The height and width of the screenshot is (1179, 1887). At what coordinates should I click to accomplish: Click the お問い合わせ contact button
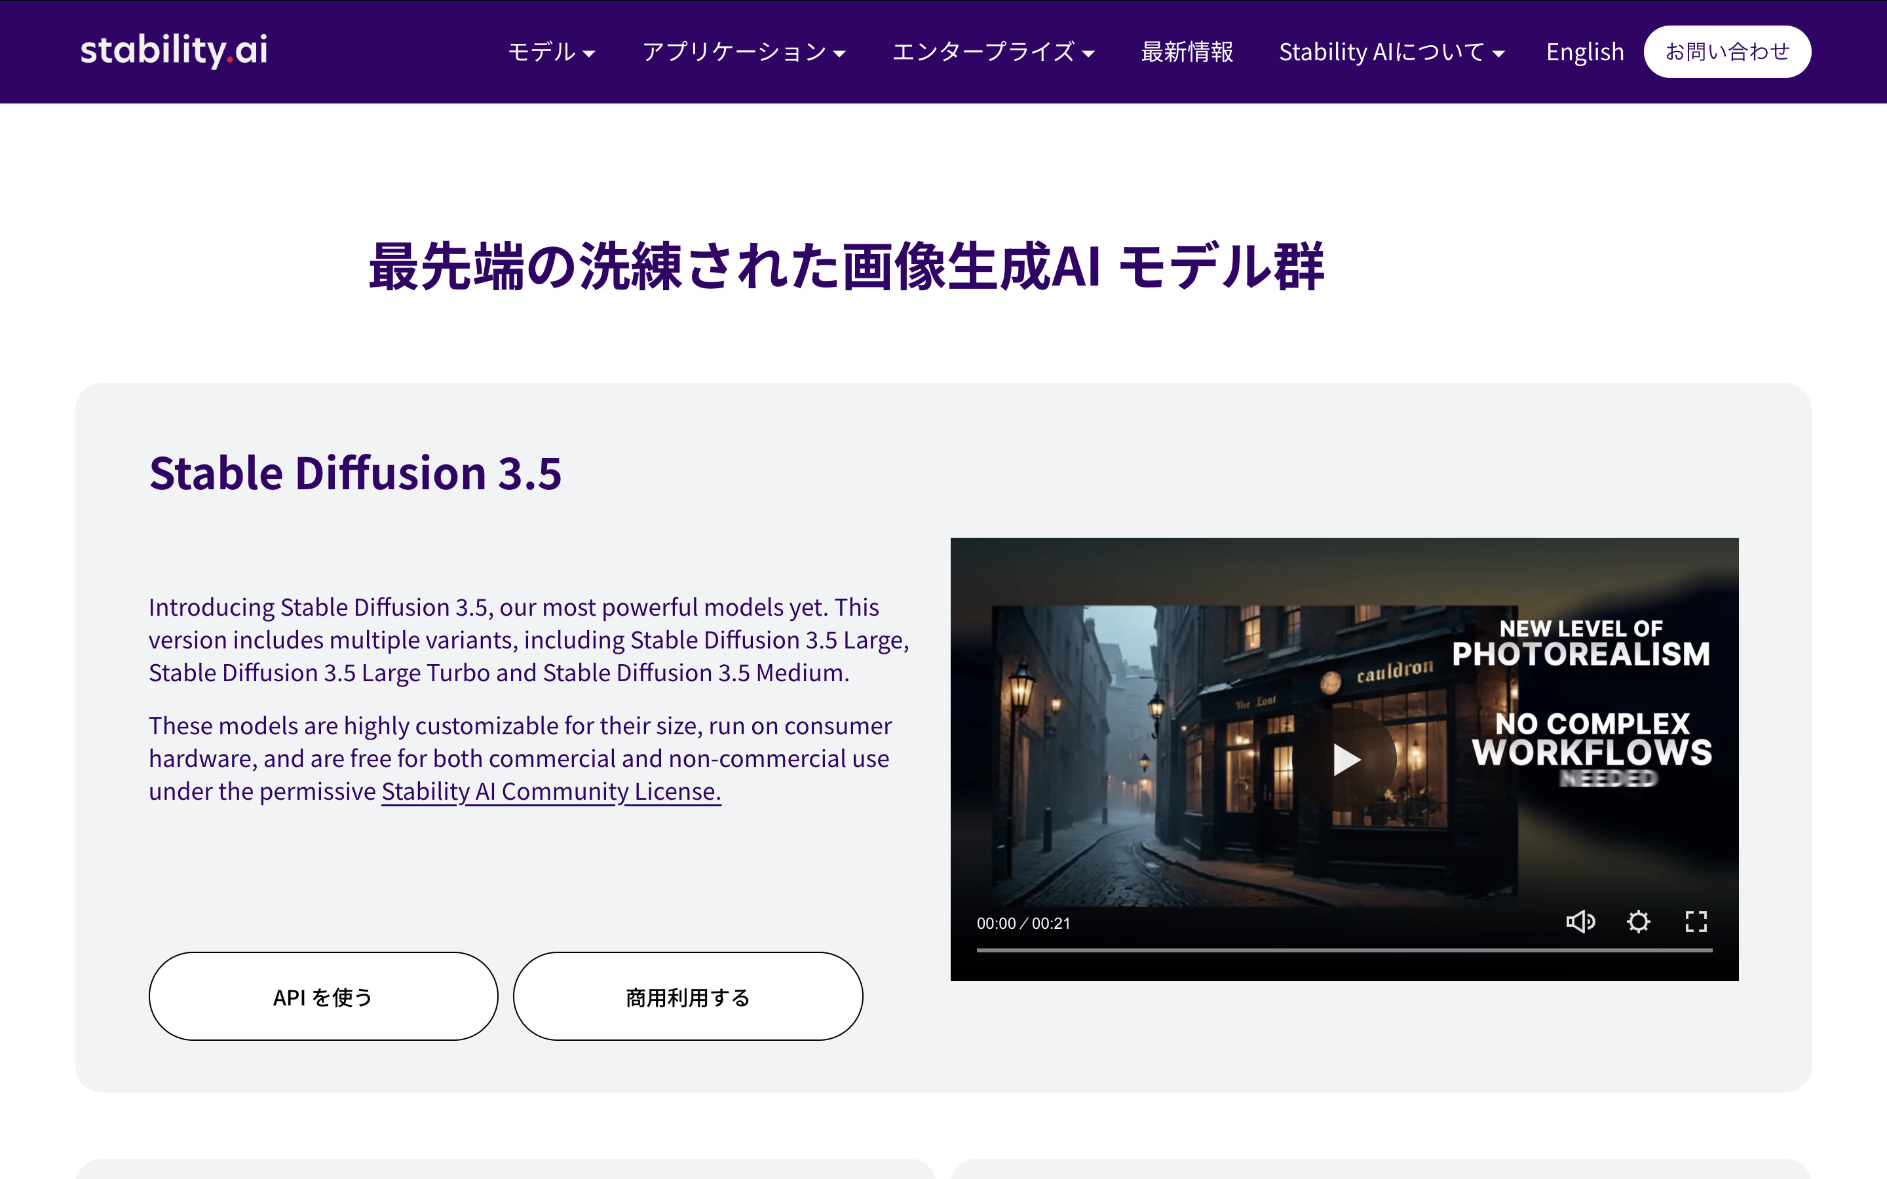[1726, 52]
